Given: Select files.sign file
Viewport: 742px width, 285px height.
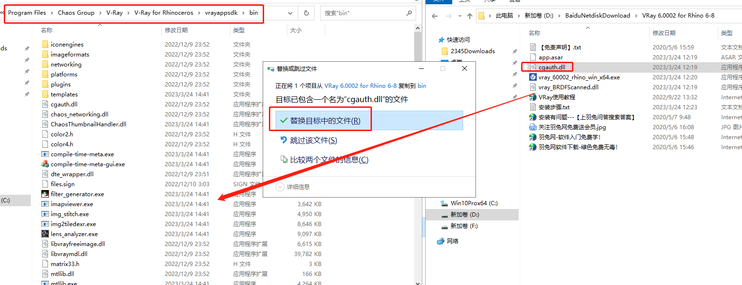Looking at the screenshot, I should (63, 184).
